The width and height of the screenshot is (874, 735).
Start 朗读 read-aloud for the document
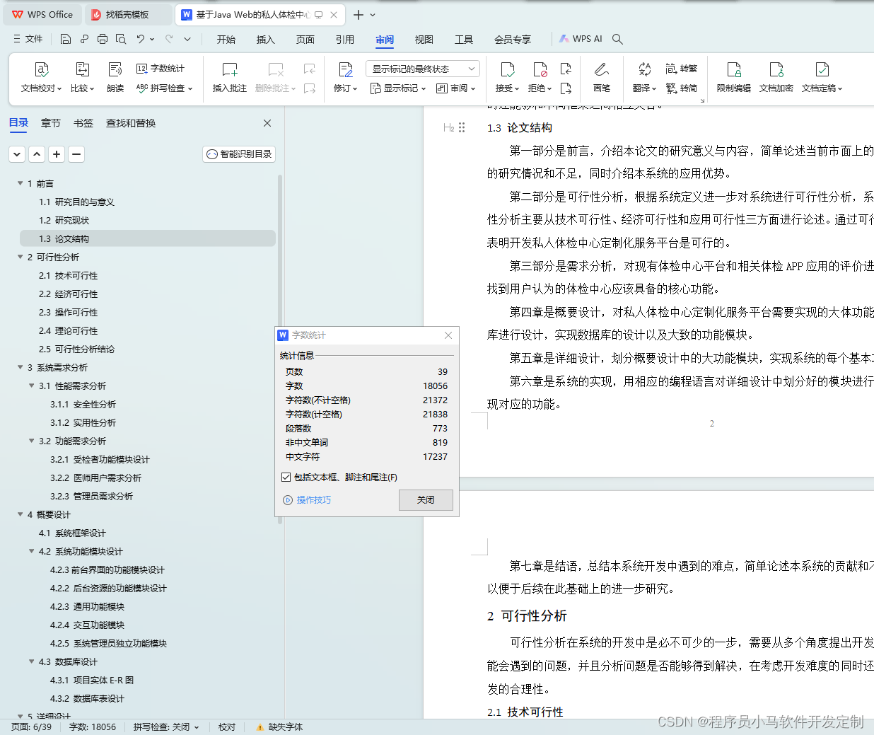point(115,78)
